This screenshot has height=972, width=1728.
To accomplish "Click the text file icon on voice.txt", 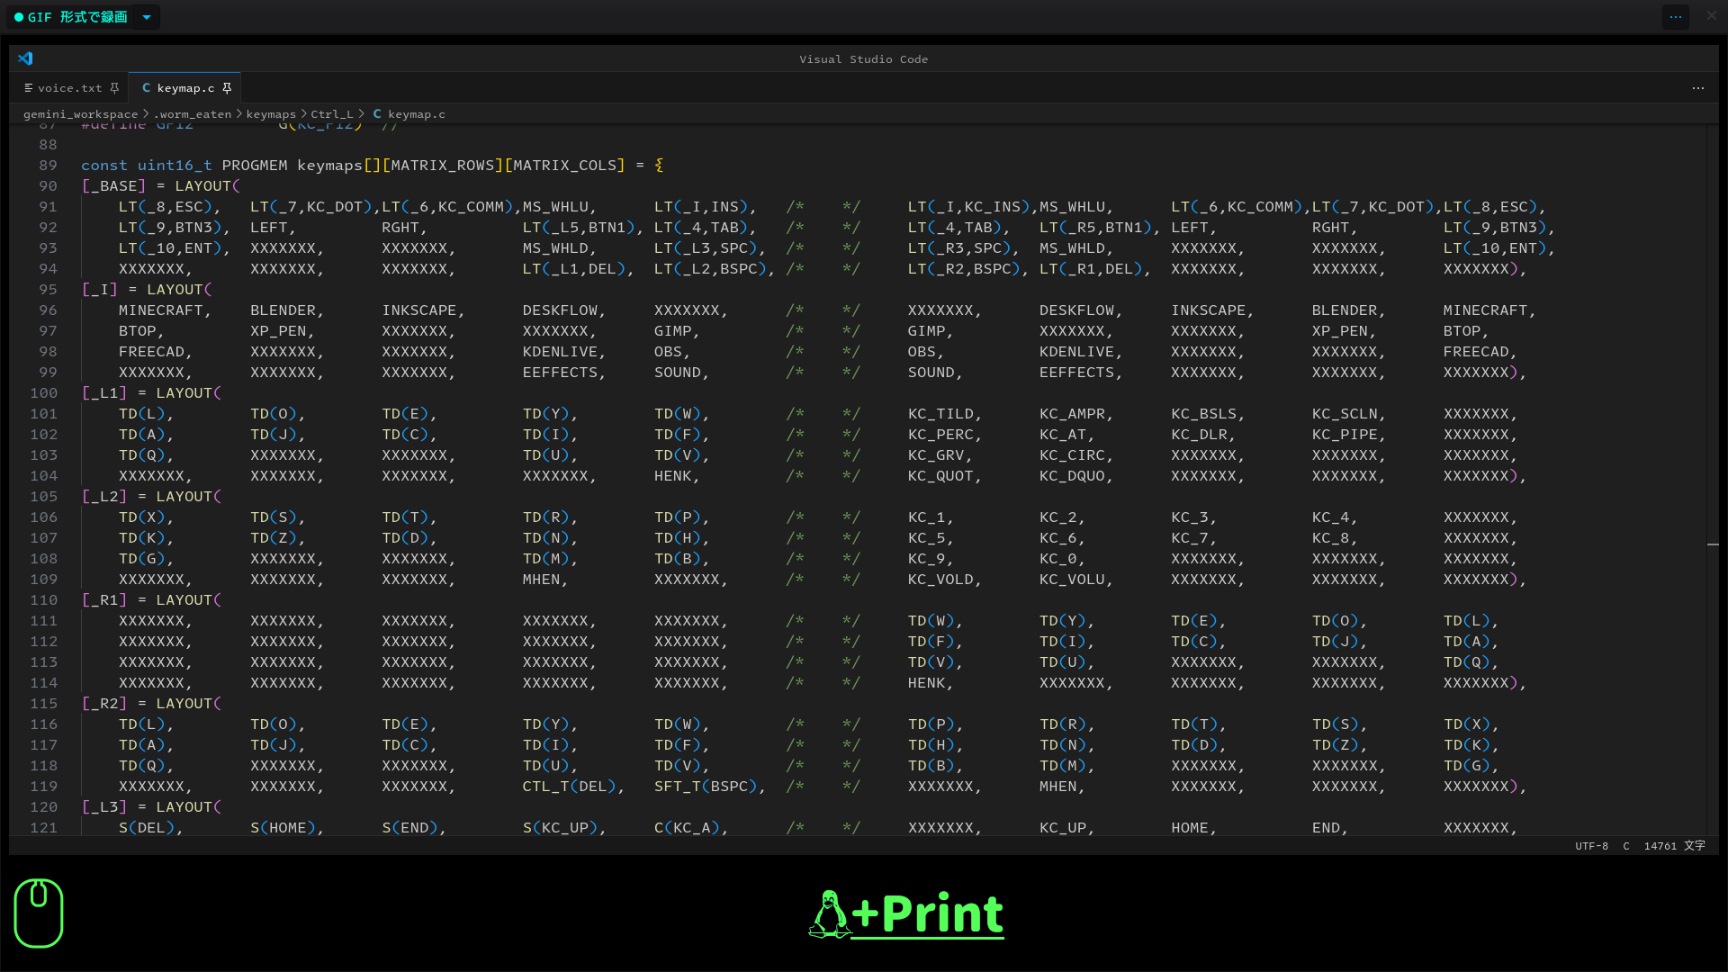I will click(x=29, y=88).
